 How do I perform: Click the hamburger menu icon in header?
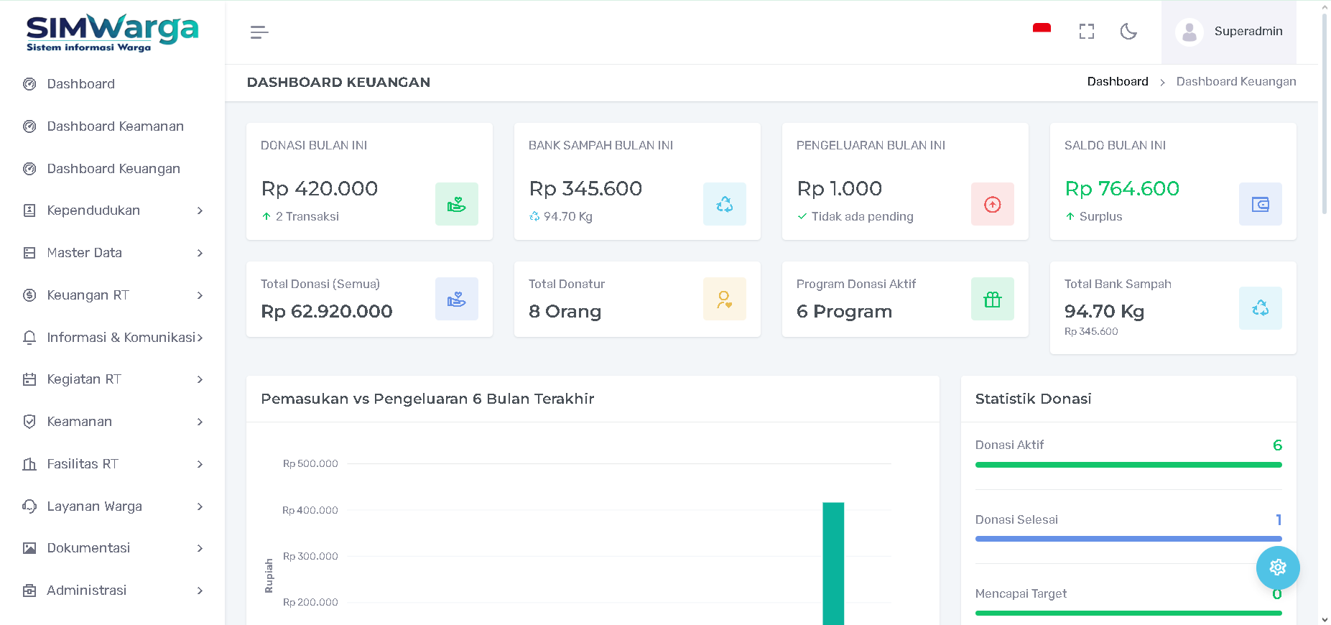point(259,32)
